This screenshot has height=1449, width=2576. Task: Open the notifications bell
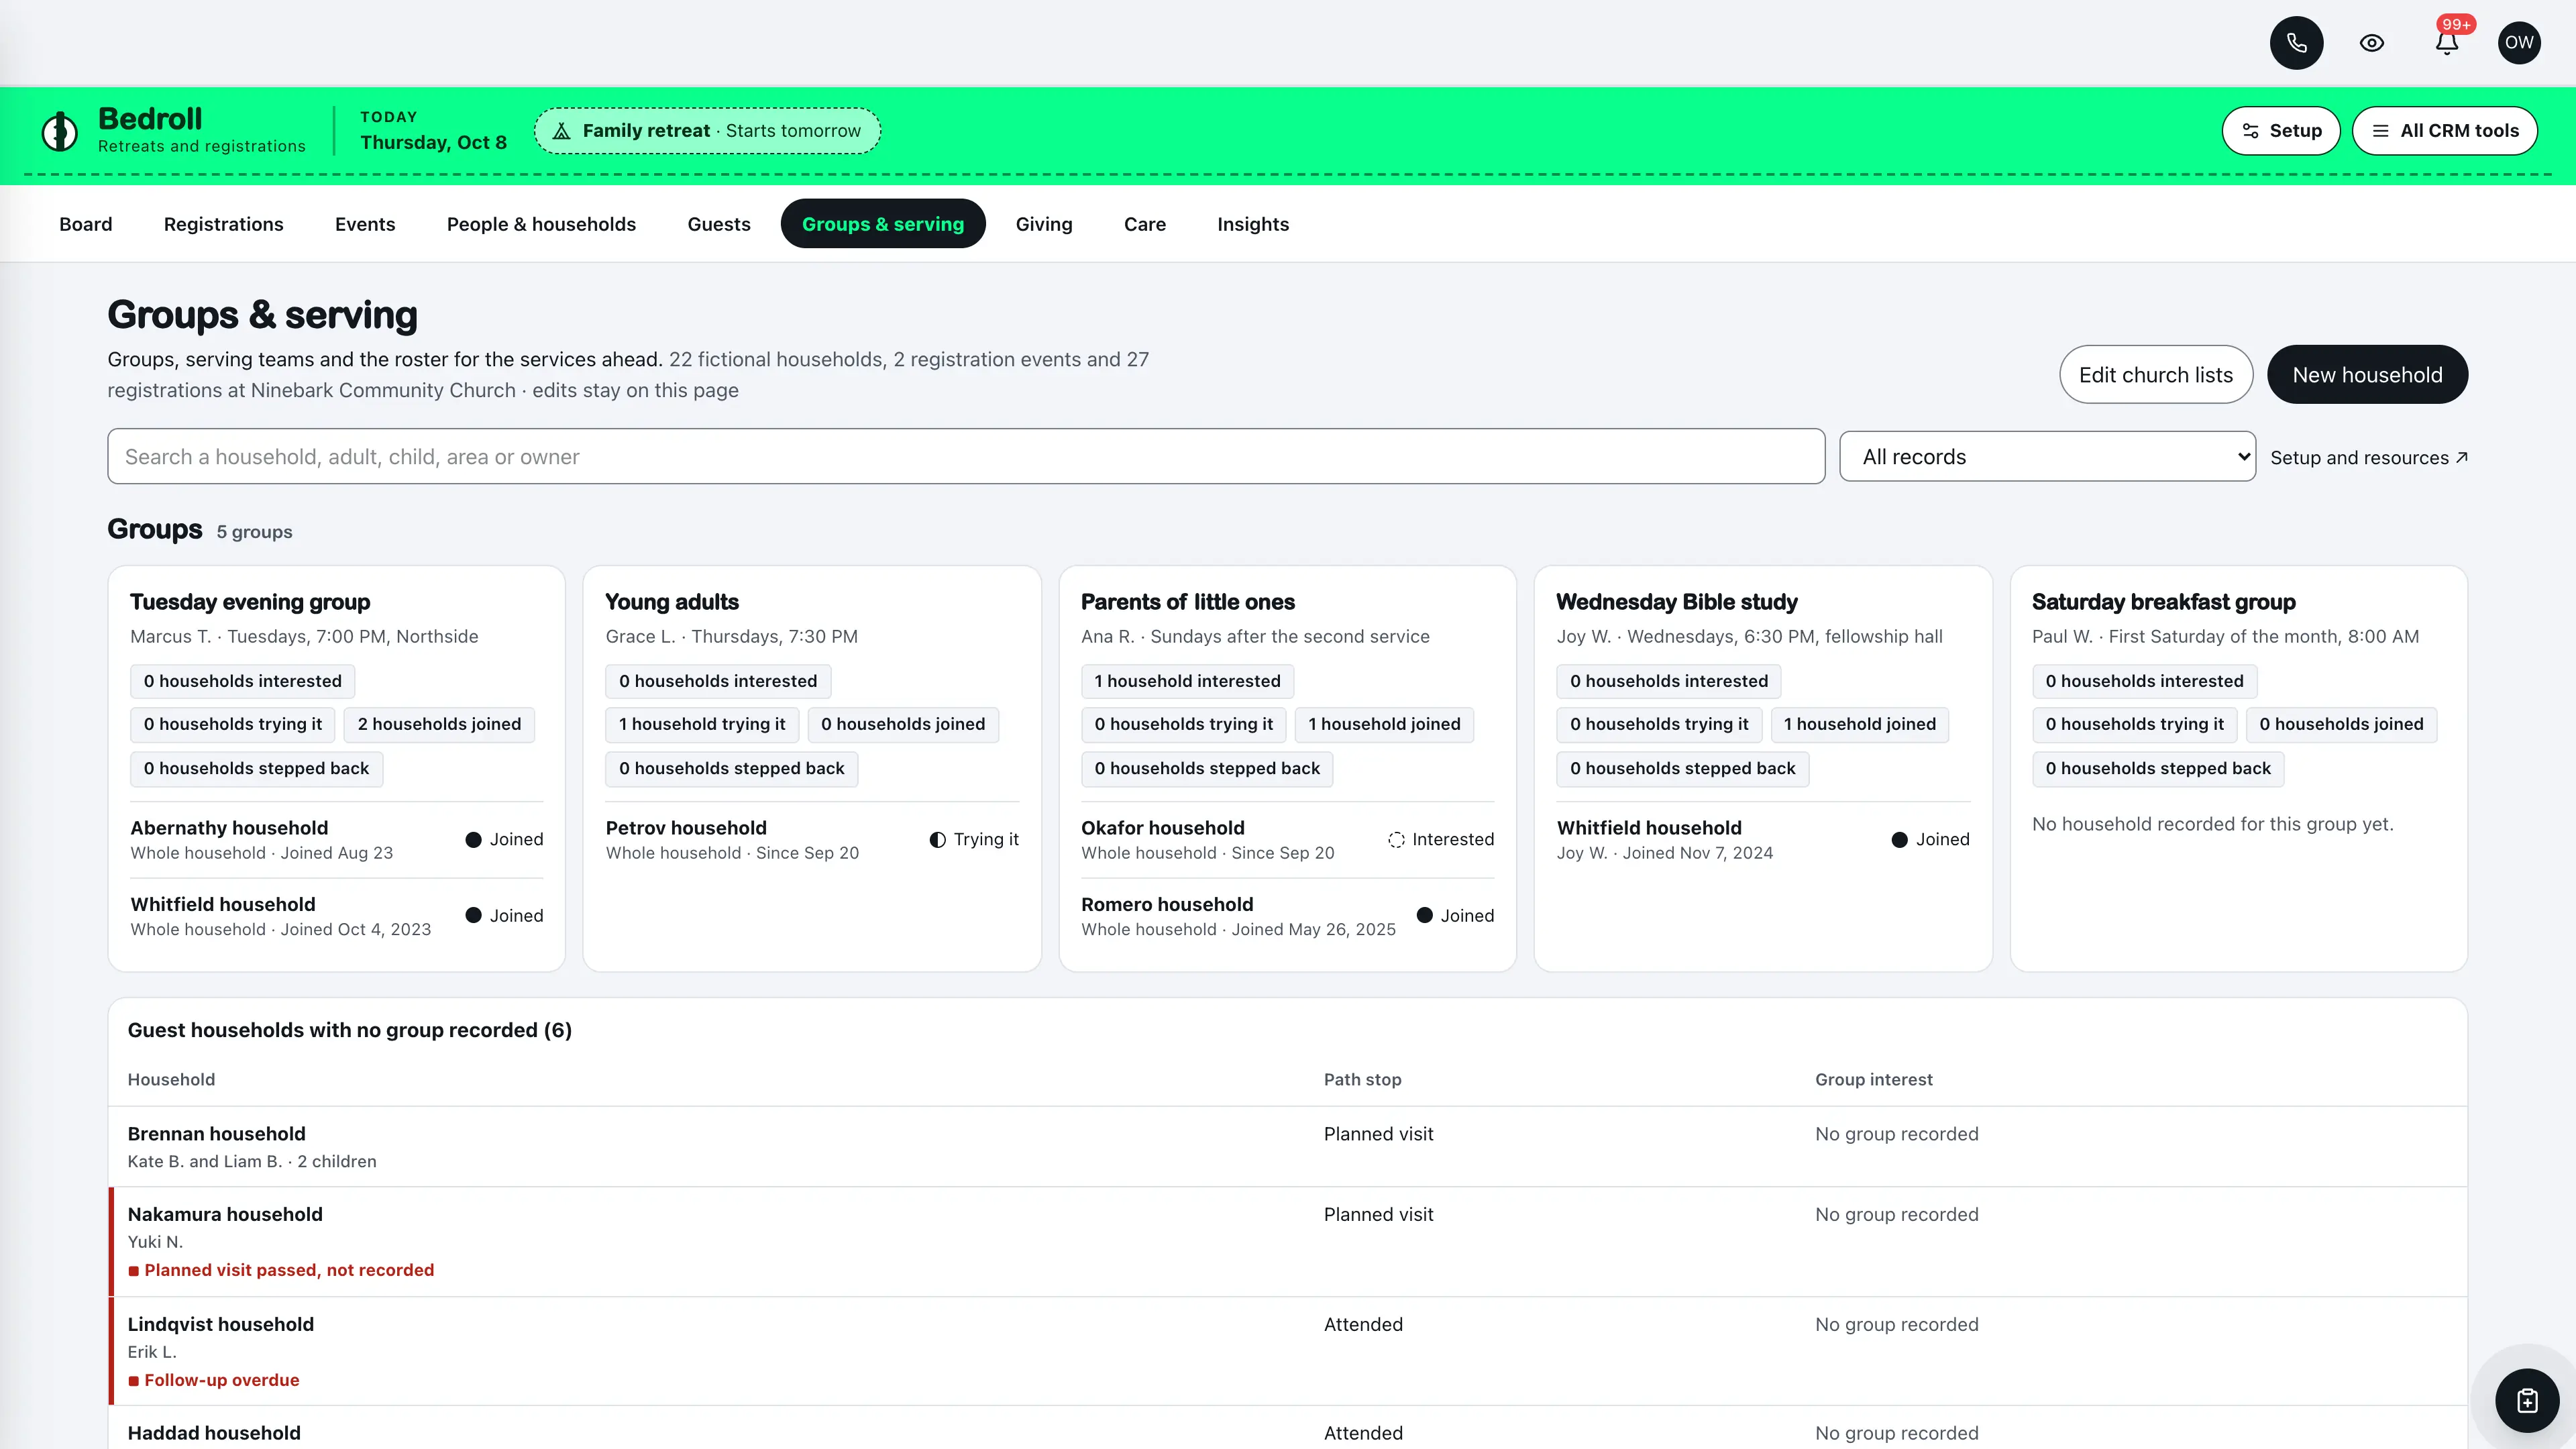(2446, 43)
